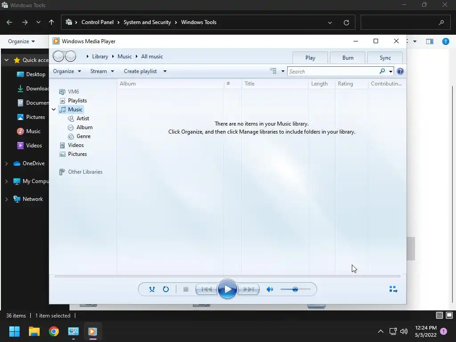Click Refresh in Windows Tools address bar
This screenshot has width=456, height=342.
346,22
